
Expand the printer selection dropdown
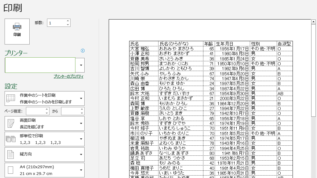(81, 65)
